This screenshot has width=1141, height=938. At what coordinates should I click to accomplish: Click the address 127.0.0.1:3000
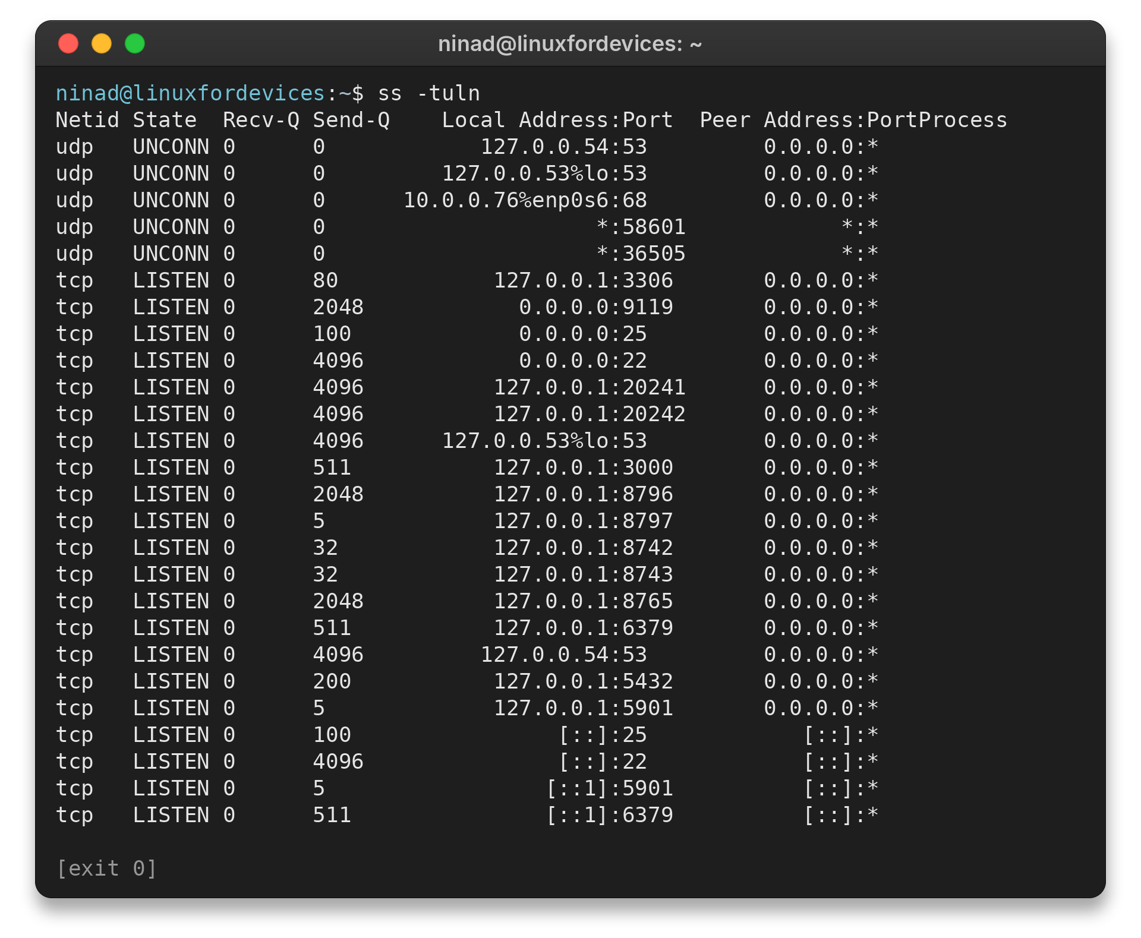pos(583,468)
